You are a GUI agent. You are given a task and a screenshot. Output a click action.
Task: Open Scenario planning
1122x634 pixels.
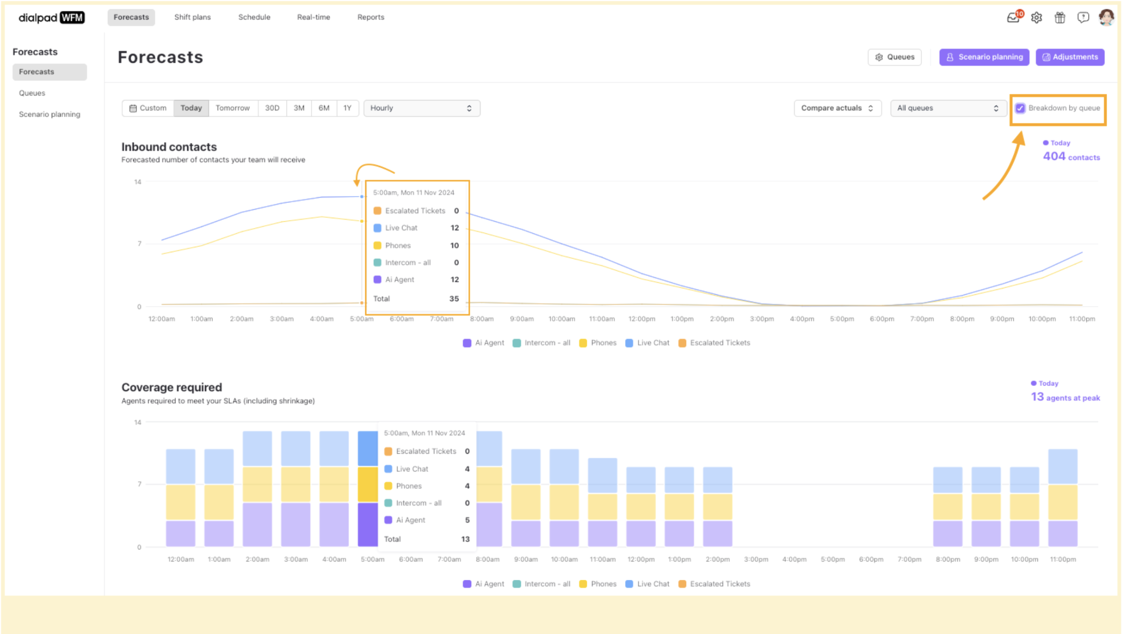click(984, 57)
